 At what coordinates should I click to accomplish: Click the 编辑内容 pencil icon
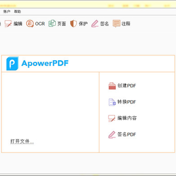112,118
